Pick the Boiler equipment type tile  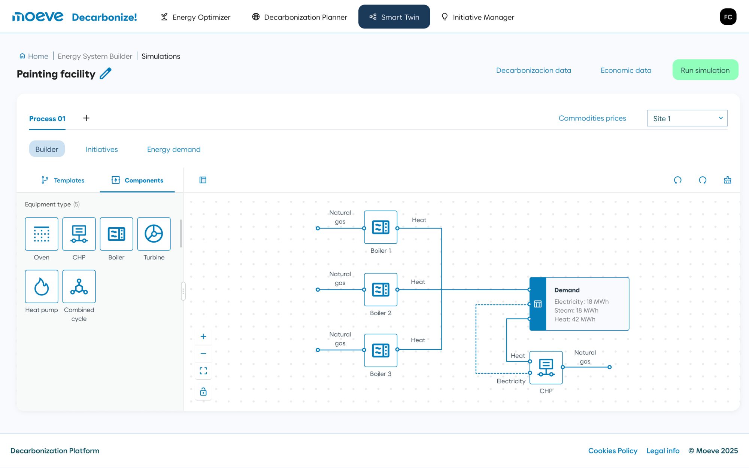(116, 234)
